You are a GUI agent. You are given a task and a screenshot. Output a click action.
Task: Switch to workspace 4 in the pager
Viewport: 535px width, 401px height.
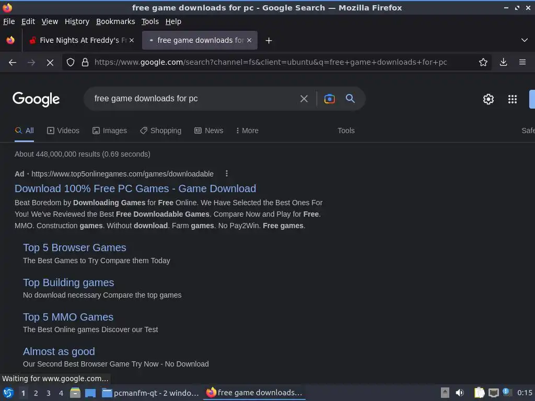click(61, 393)
